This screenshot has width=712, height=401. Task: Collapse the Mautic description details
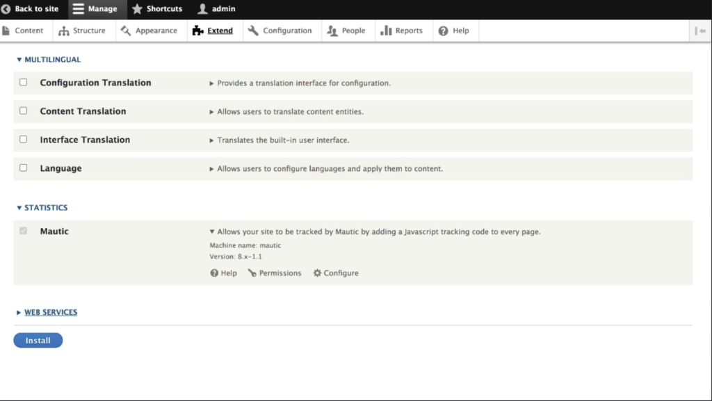211,231
